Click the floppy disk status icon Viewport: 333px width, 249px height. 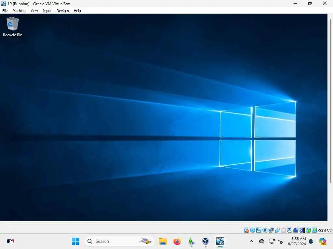(x=259, y=230)
